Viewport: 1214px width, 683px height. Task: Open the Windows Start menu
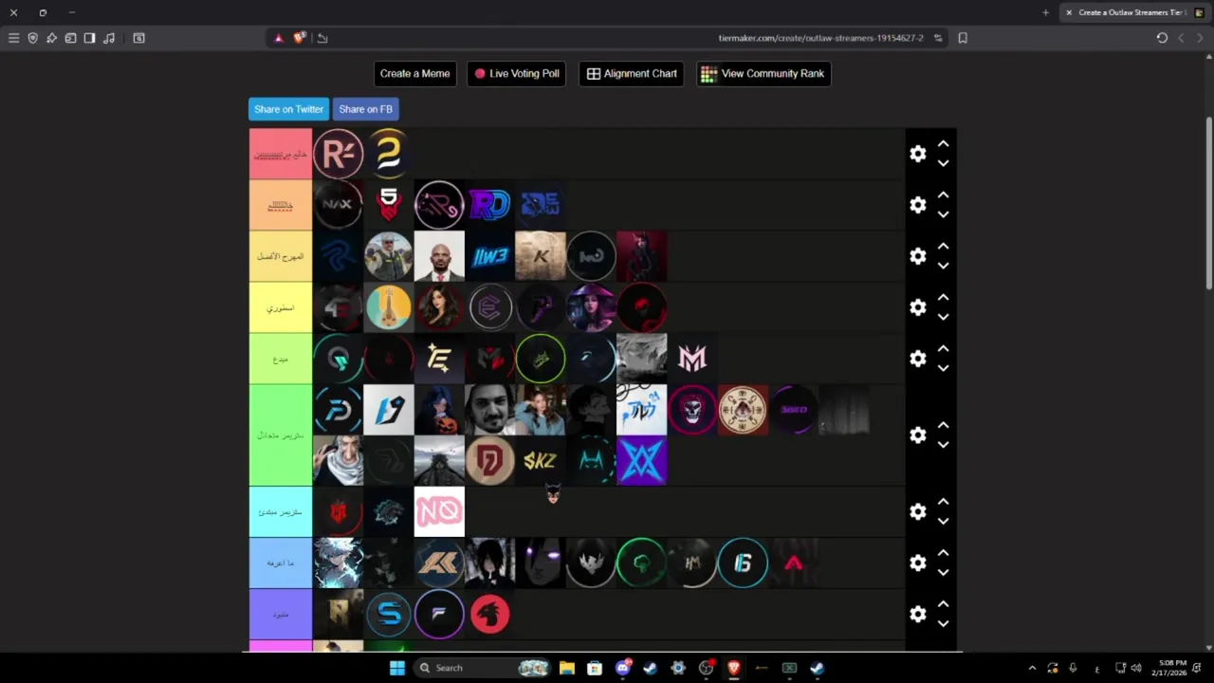tap(397, 668)
